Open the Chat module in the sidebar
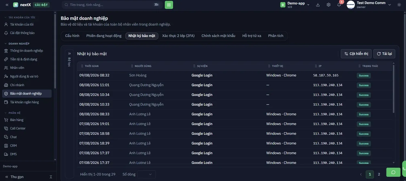 point(27,137)
